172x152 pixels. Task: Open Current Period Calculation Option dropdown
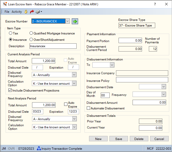[74, 83]
